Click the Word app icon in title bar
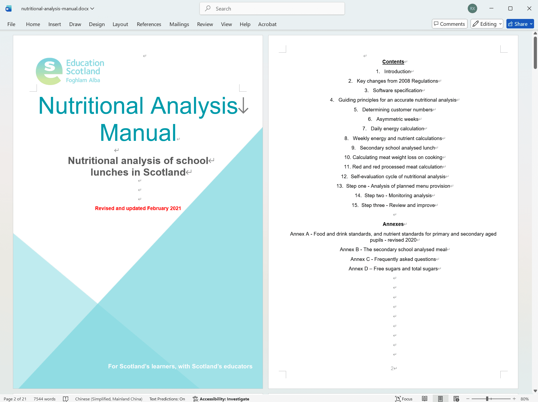Viewport: 538px width, 402px height. pyautogui.click(x=8, y=8)
